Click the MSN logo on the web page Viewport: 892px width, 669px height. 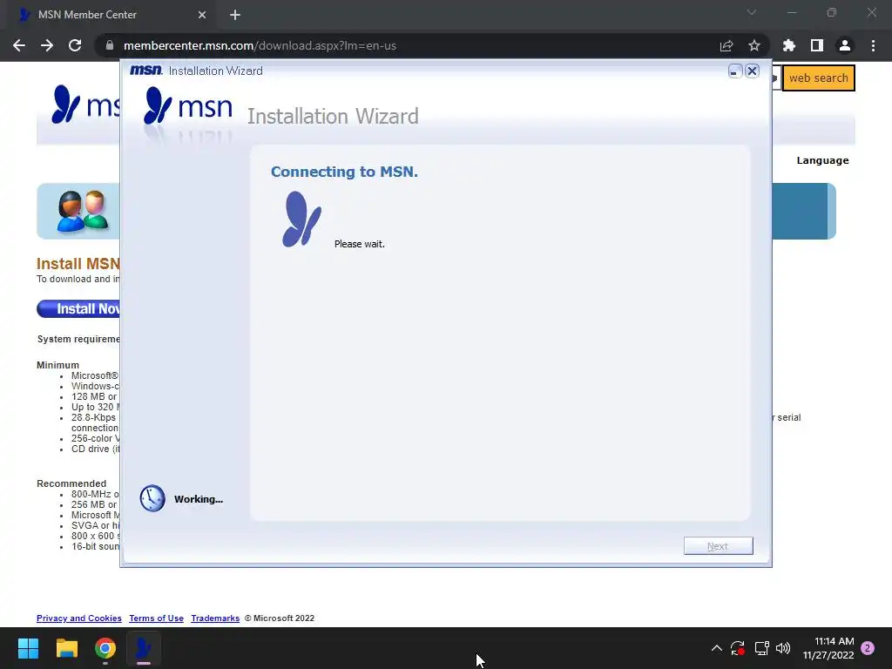85,105
